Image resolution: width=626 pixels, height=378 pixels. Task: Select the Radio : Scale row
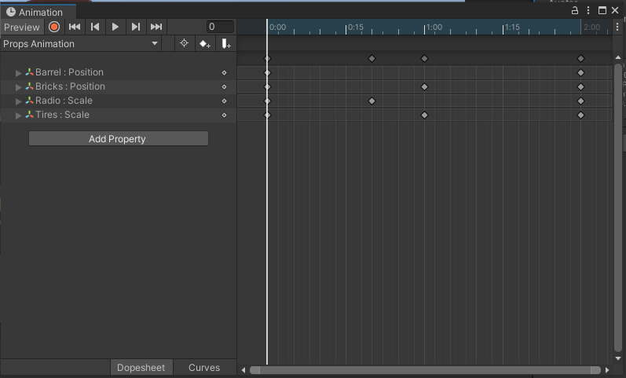click(118, 101)
